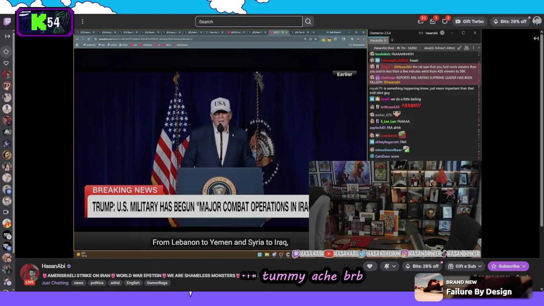Viewport: 544px width, 306px height.
Task: Click the HasanAbi channel name
Action: (54, 266)
